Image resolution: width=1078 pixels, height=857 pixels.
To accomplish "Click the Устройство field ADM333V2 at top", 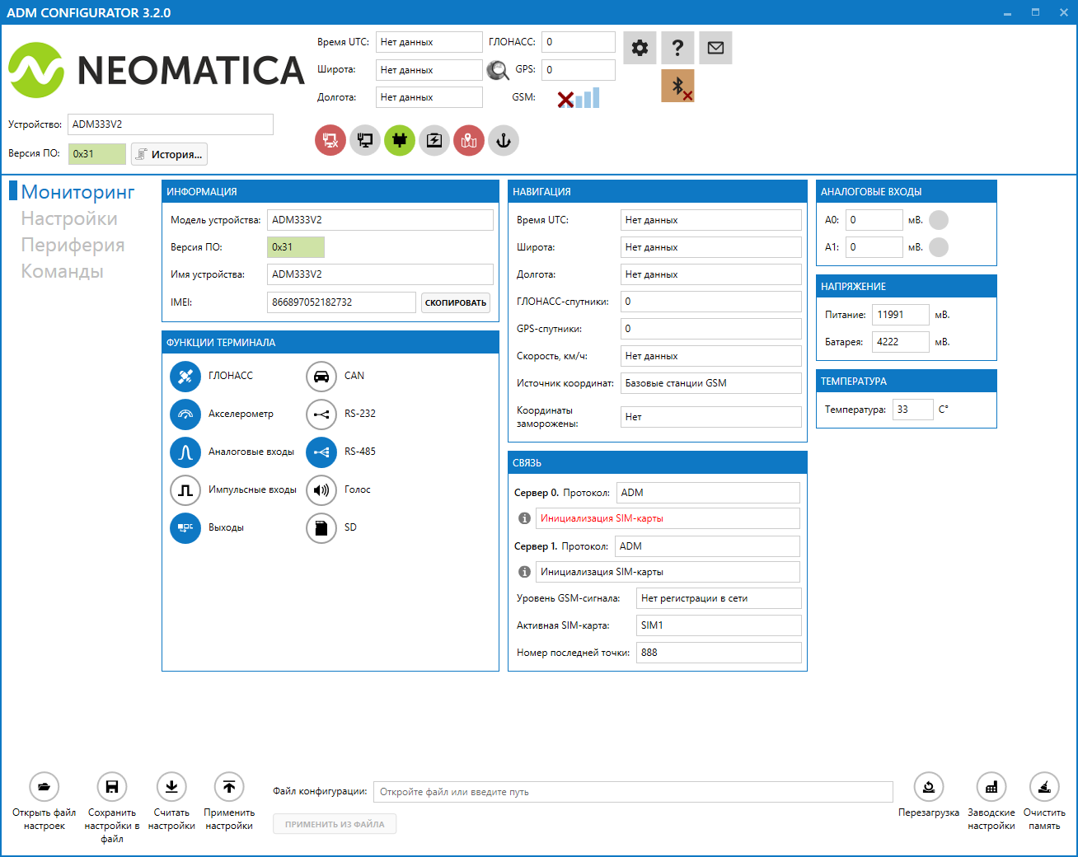I will [171, 124].
